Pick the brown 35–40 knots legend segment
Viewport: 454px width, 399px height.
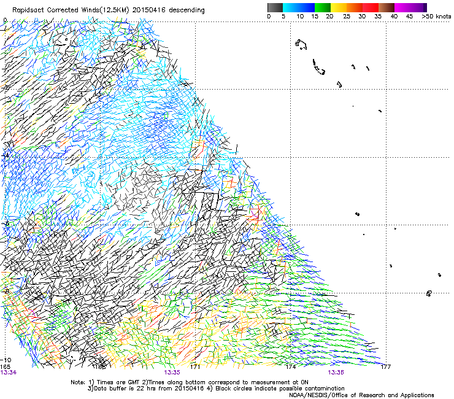(x=387, y=7)
